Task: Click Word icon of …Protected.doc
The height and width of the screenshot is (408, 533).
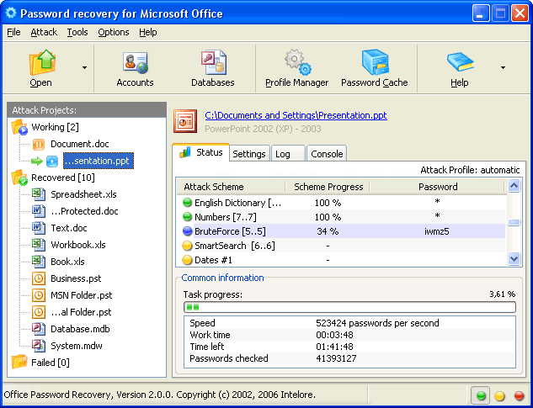Action: [x=39, y=211]
